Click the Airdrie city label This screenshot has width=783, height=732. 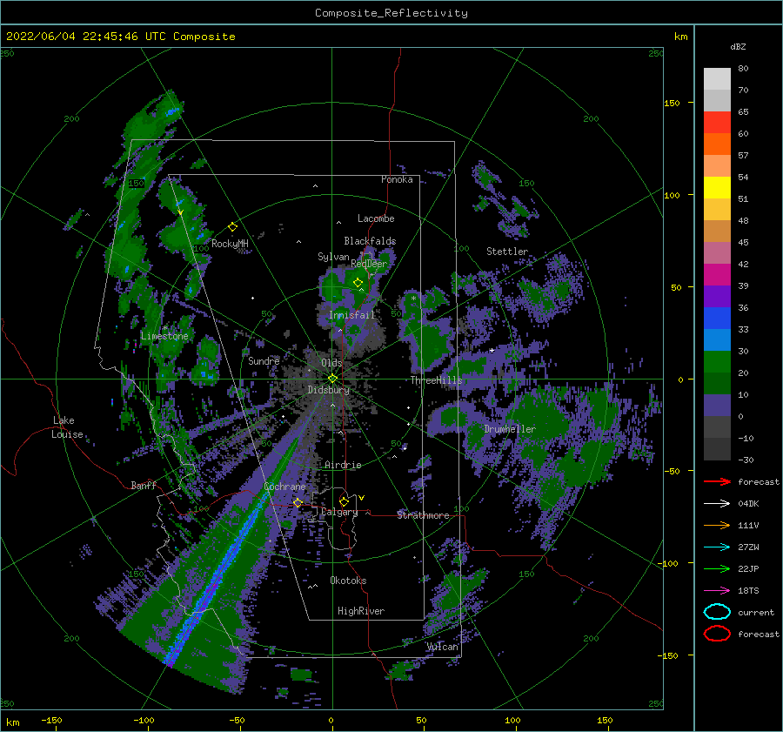[x=343, y=465]
